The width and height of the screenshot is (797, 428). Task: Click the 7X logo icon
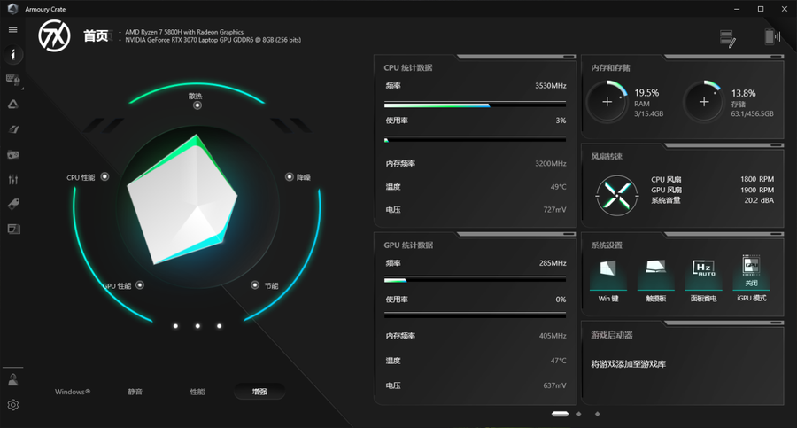pos(54,35)
